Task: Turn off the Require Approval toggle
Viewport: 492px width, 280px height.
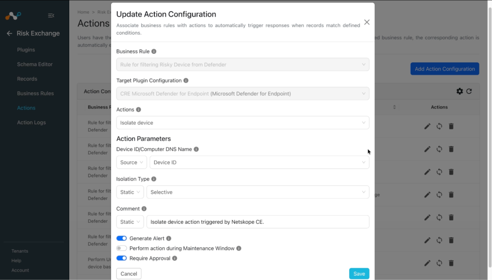Action: click(x=122, y=258)
